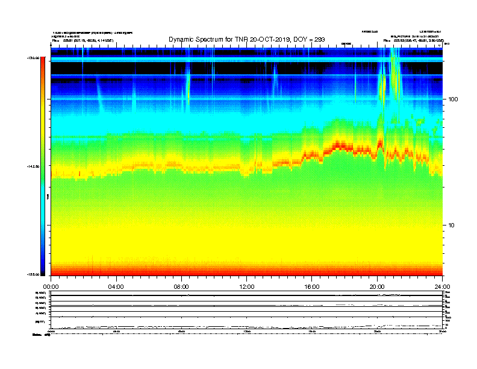Click the 100 frequency axis label

(453, 99)
